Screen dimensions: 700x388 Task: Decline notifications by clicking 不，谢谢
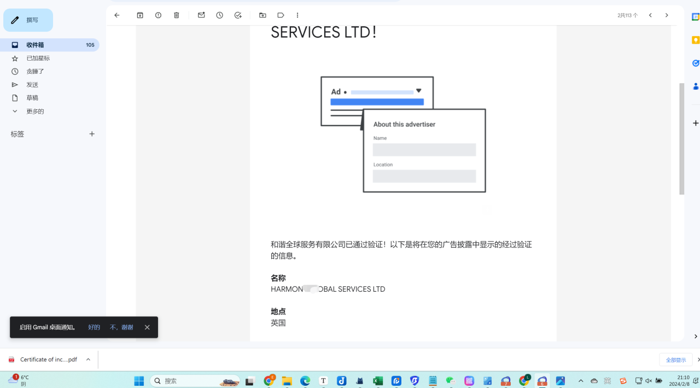[121, 327]
